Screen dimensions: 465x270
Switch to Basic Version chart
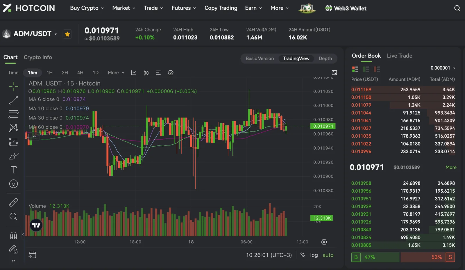click(x=260, y=58)
